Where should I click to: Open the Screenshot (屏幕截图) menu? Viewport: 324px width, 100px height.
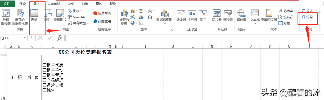click(78, 23)
